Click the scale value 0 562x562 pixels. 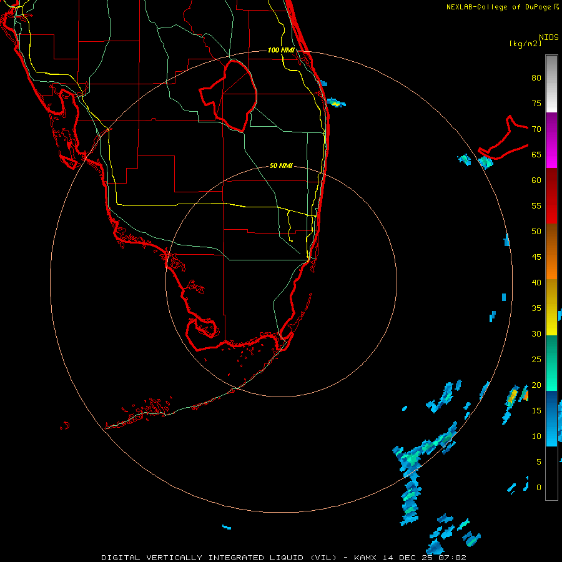539,488
